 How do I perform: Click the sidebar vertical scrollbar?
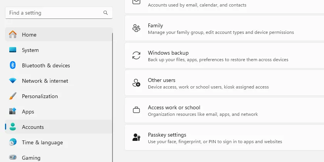(x=112, y=97)
